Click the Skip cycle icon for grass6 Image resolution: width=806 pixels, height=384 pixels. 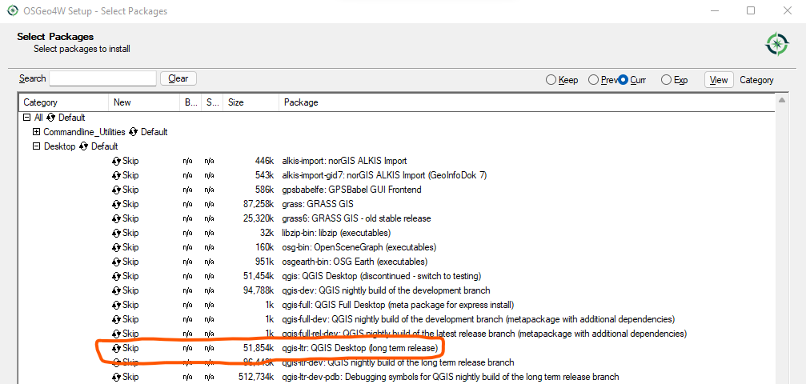point(117,218)
